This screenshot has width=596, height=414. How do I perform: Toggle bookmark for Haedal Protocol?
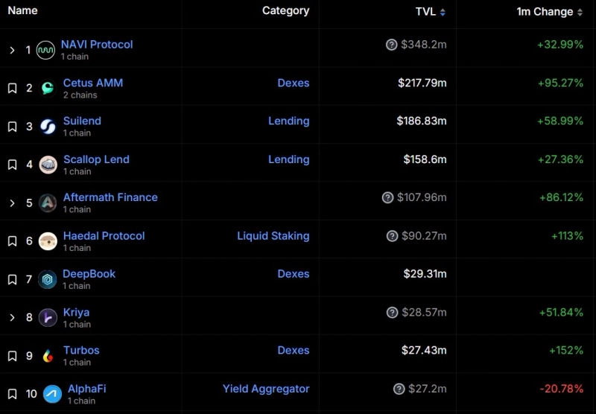click(12, 241)
